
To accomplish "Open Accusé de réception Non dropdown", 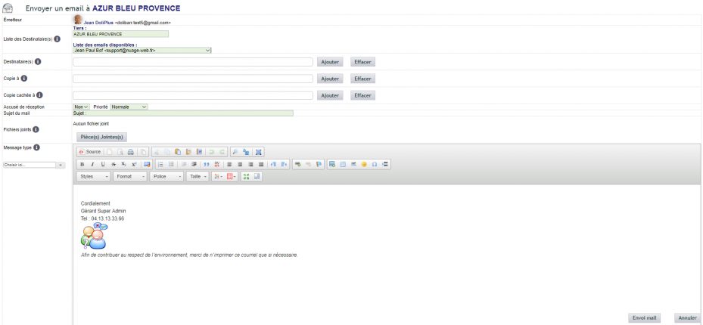I will click(x=81, y=107).
